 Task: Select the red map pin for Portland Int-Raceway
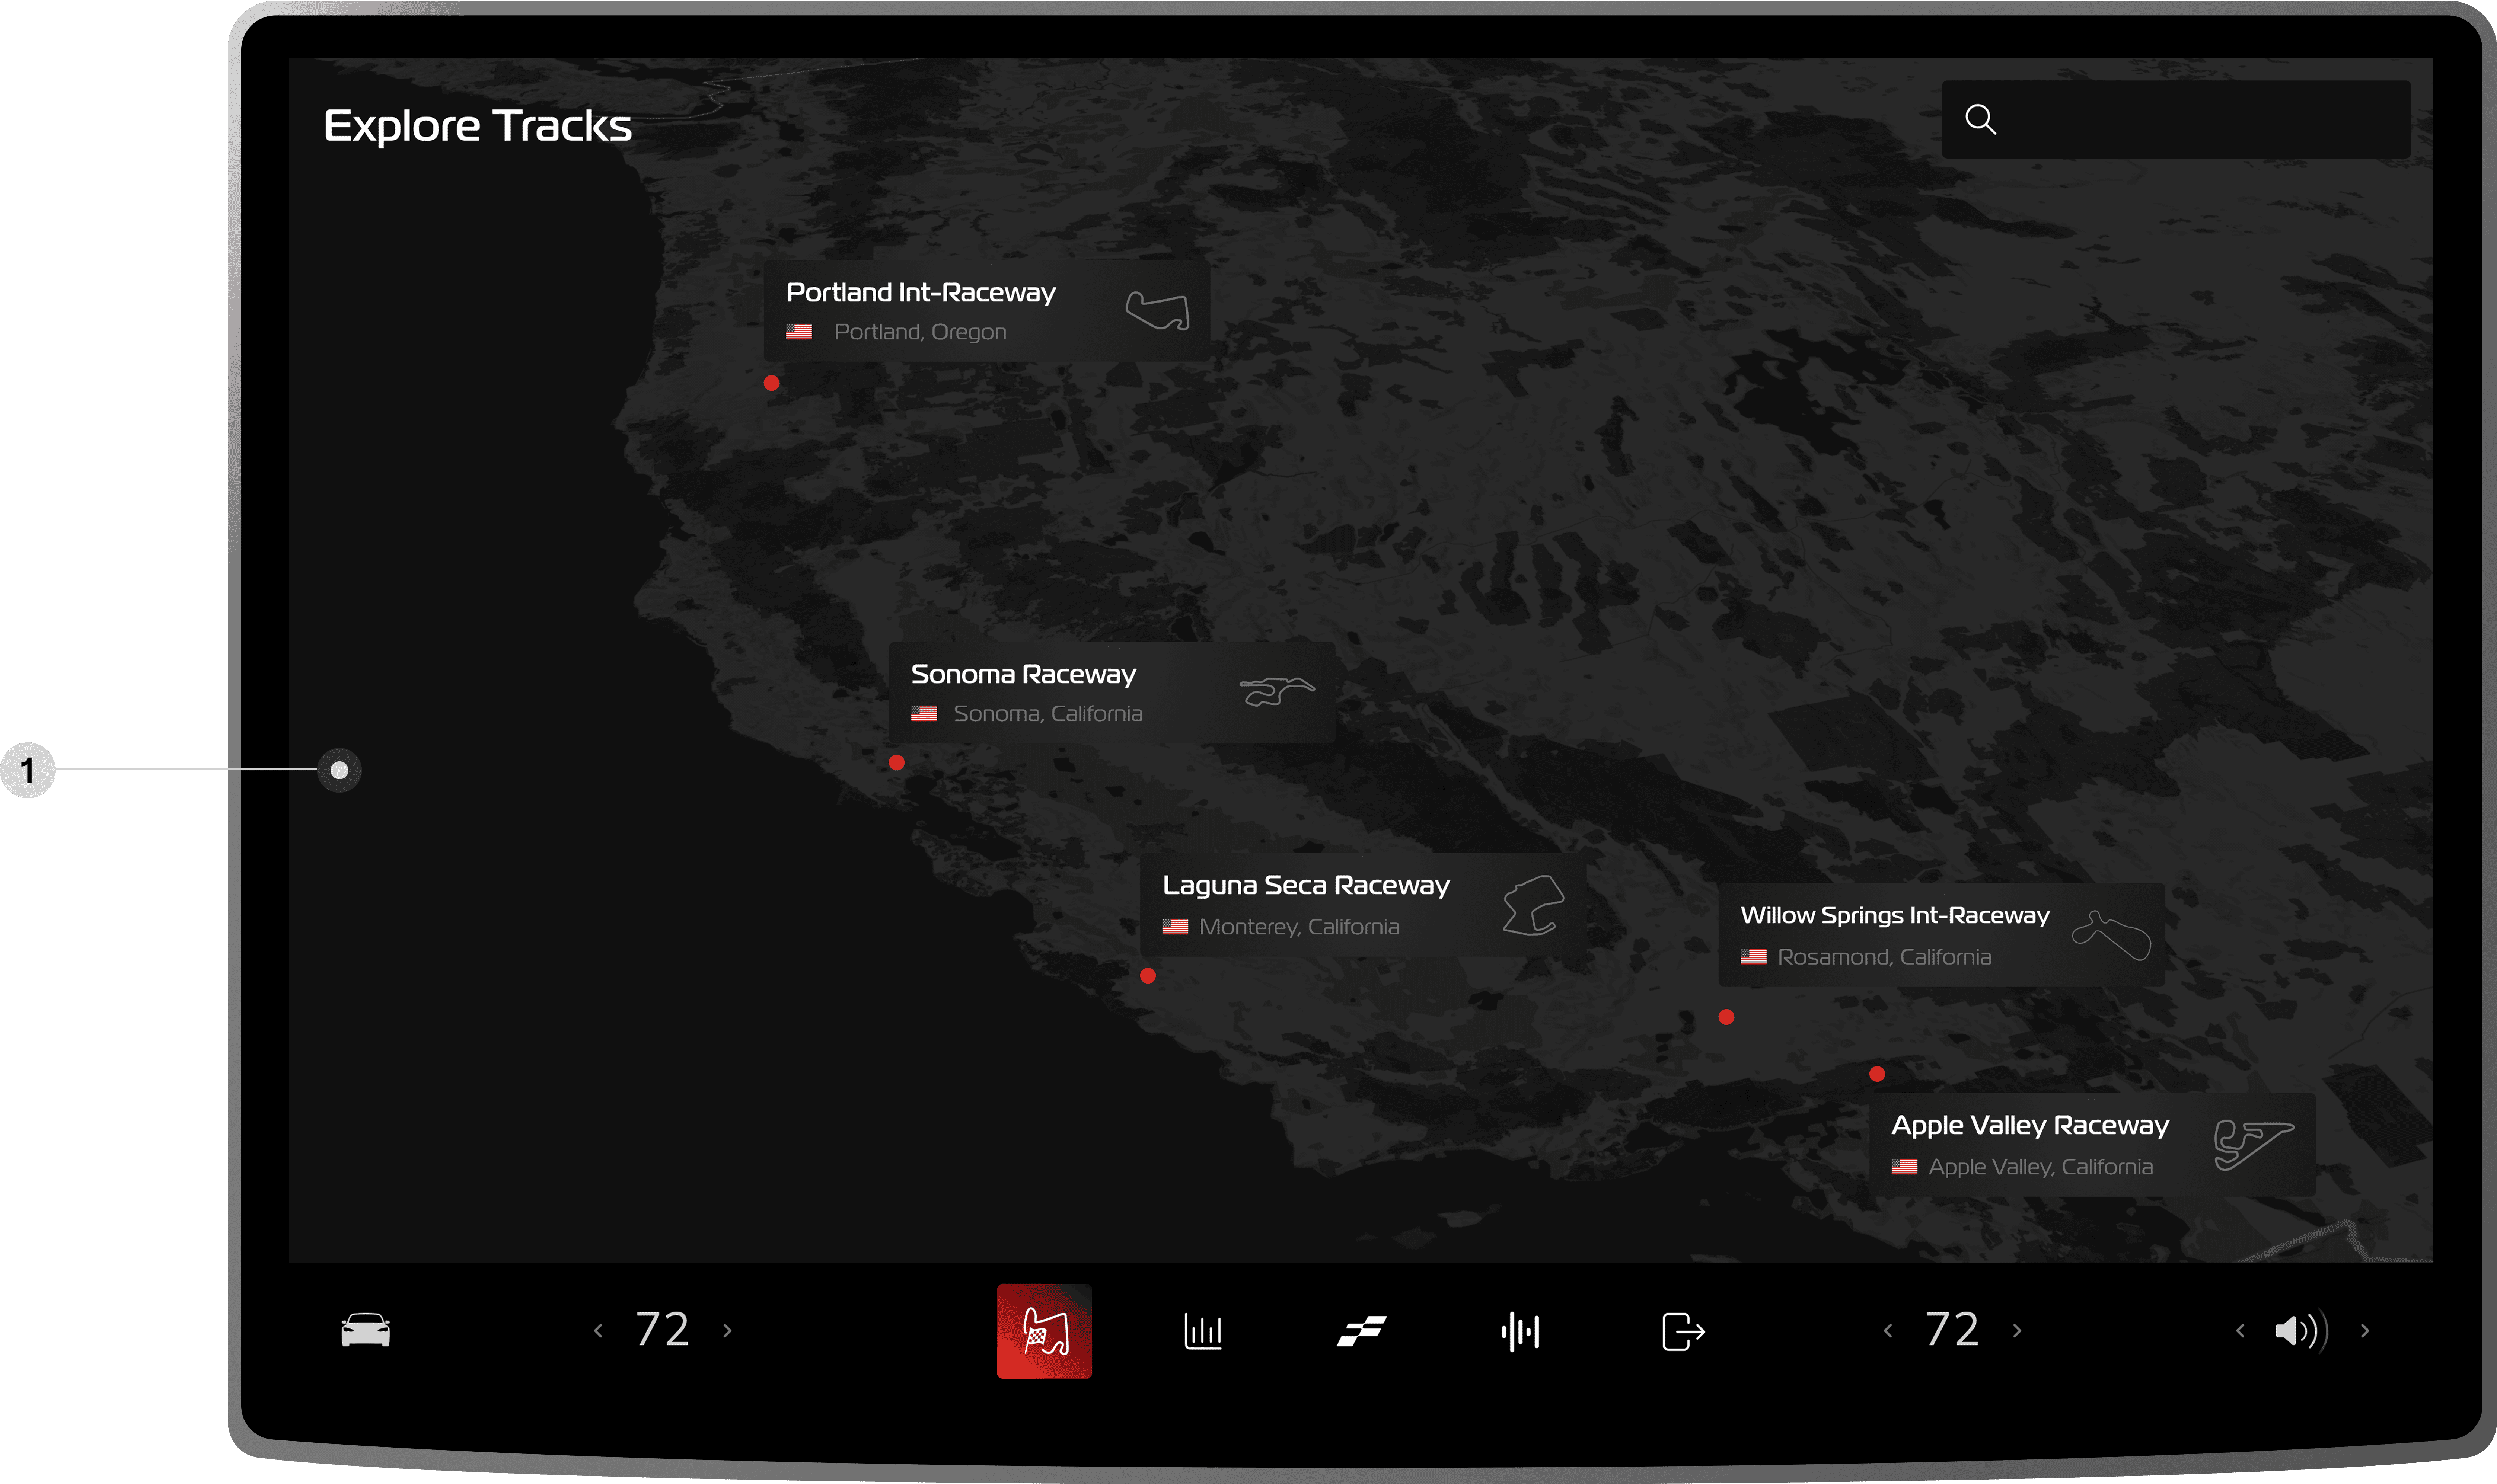(771, 383)
